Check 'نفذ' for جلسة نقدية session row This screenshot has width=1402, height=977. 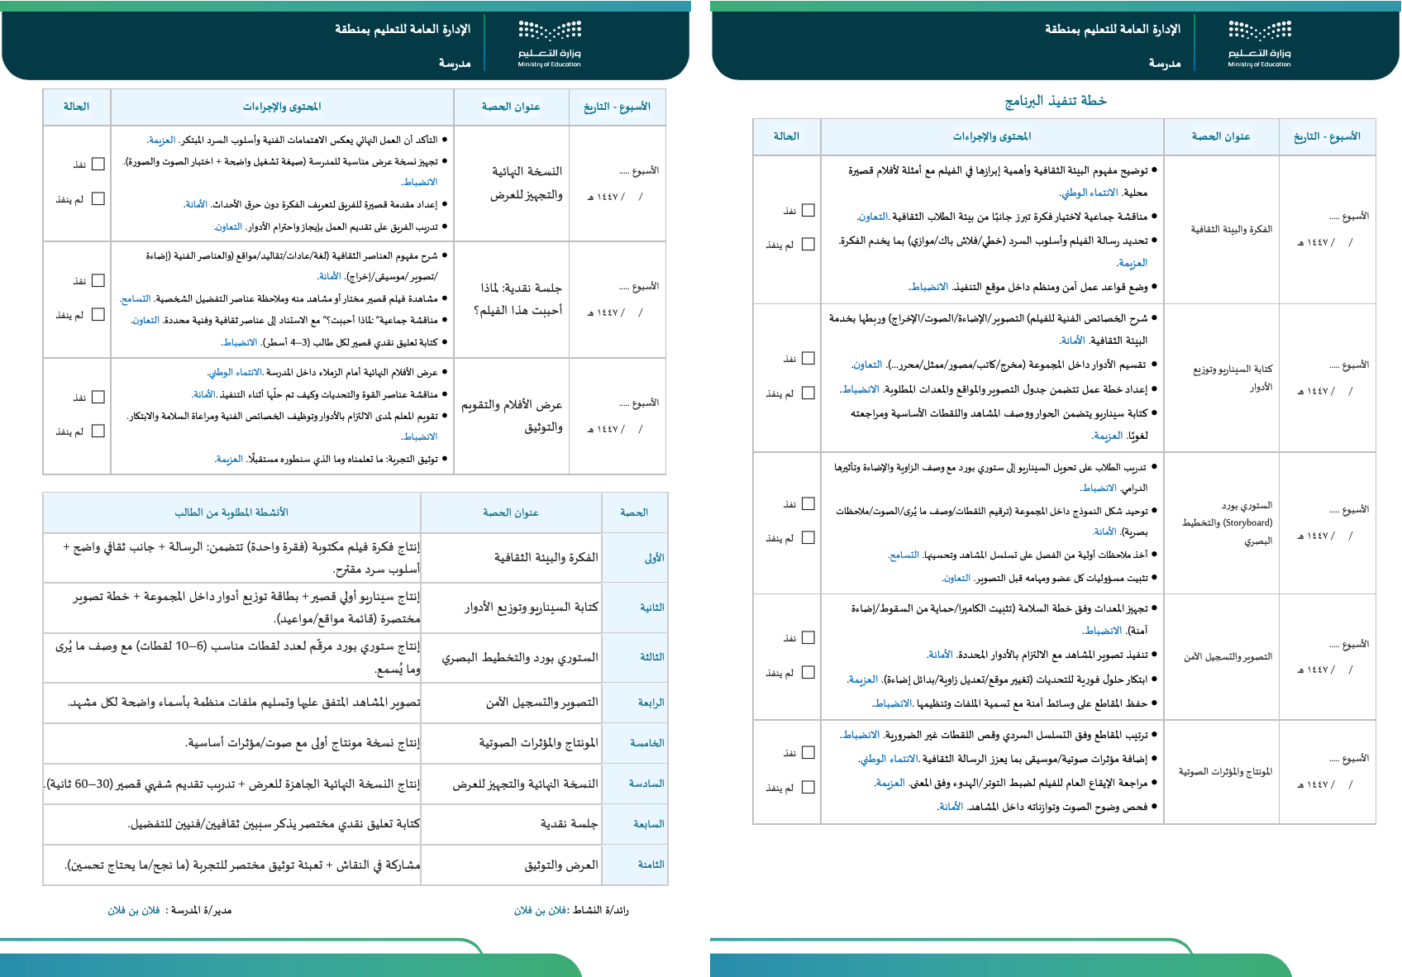pyautogui.click(x=98, y=280)
